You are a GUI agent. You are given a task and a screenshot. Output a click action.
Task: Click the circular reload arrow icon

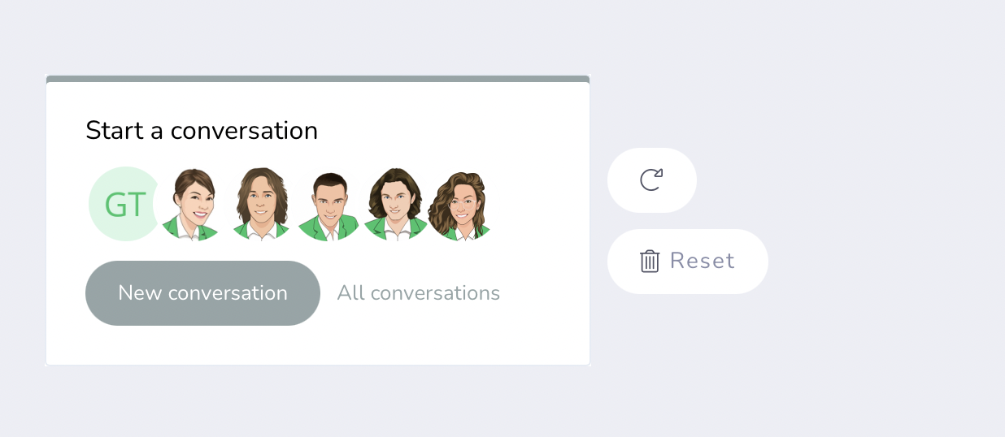[x=651, y=180]
